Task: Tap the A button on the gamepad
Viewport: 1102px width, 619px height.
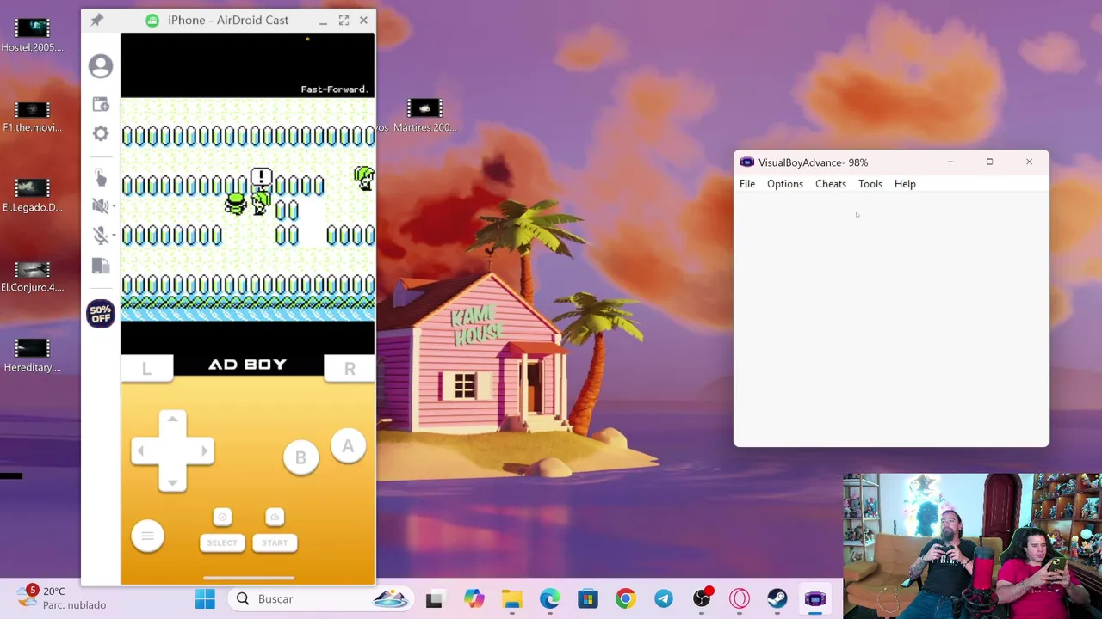Action: coord(348,446)
